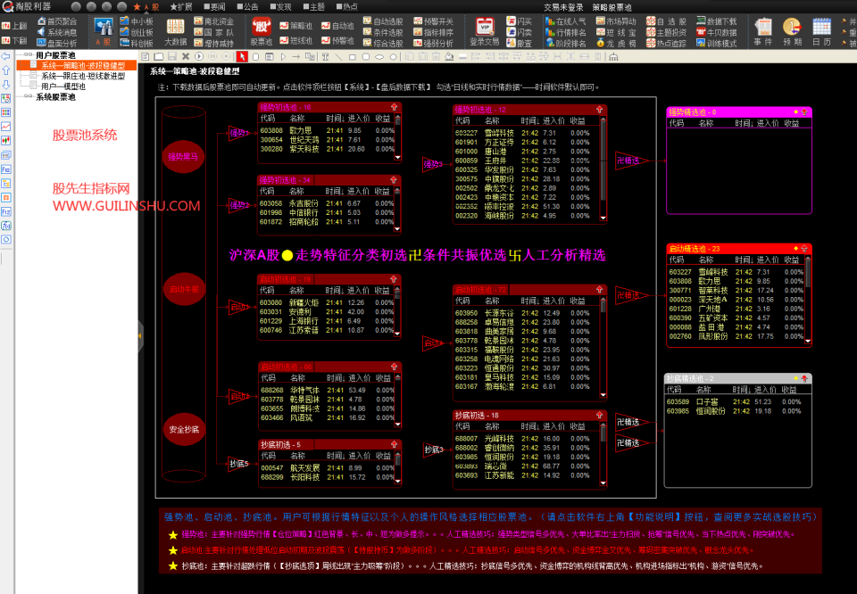Select 用户—模型池 tree item
857x594 pixels.
coord(63,87)
